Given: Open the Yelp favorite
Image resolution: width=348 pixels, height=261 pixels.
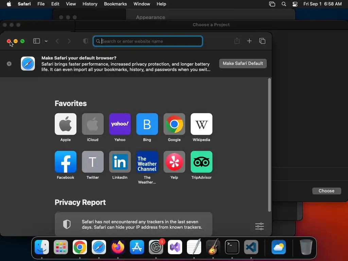Looking at the screenshot, I should coord(174,165).
